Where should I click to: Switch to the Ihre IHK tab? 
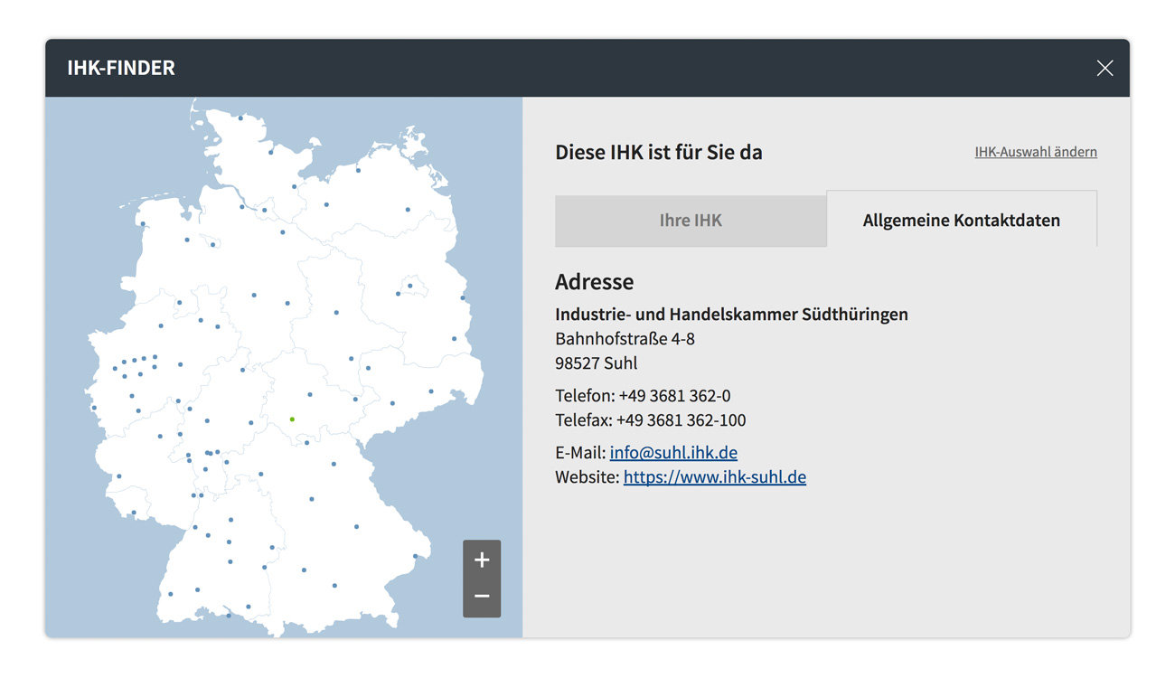tap(691, 220)
